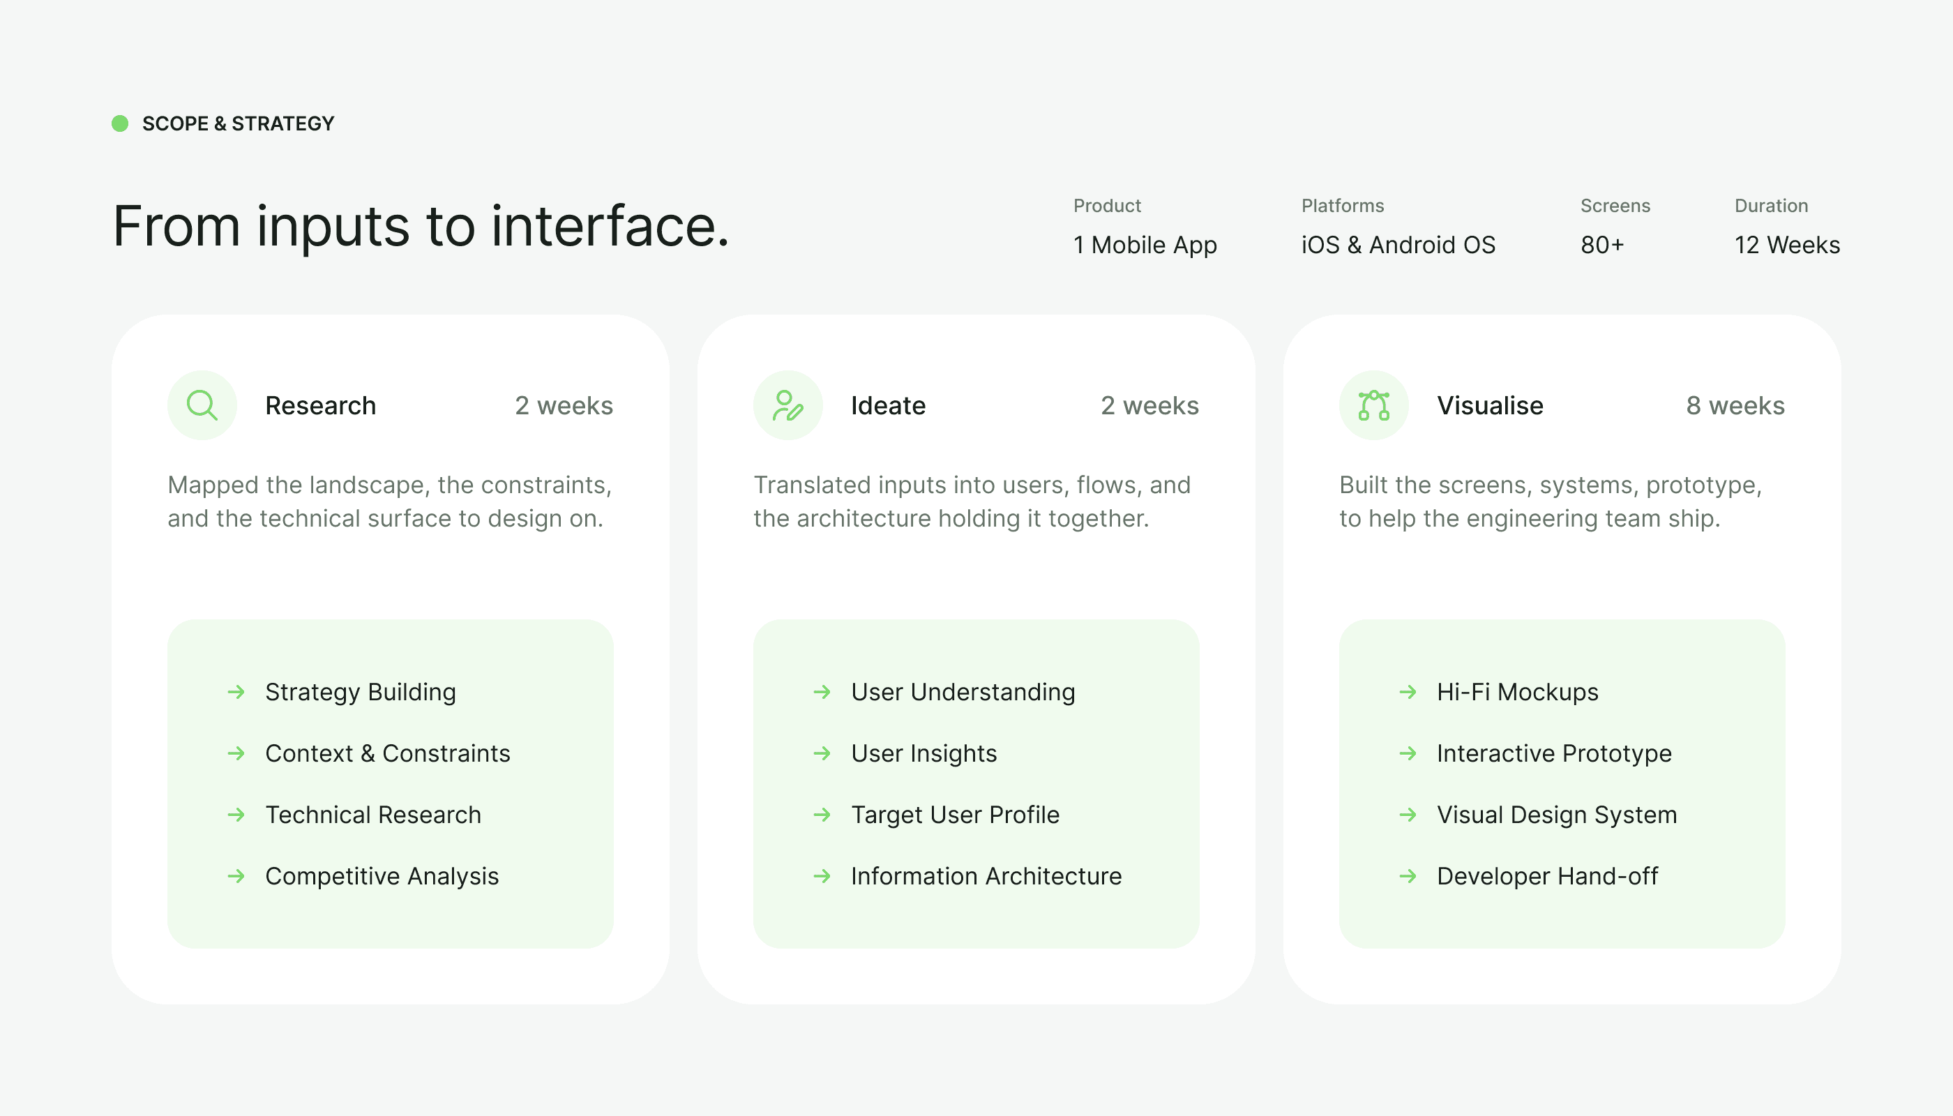Select the Technical Research item
The image size is (1953, 1116).
pos(372,815)
